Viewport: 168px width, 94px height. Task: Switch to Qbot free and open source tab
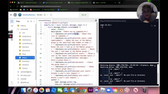54,3
